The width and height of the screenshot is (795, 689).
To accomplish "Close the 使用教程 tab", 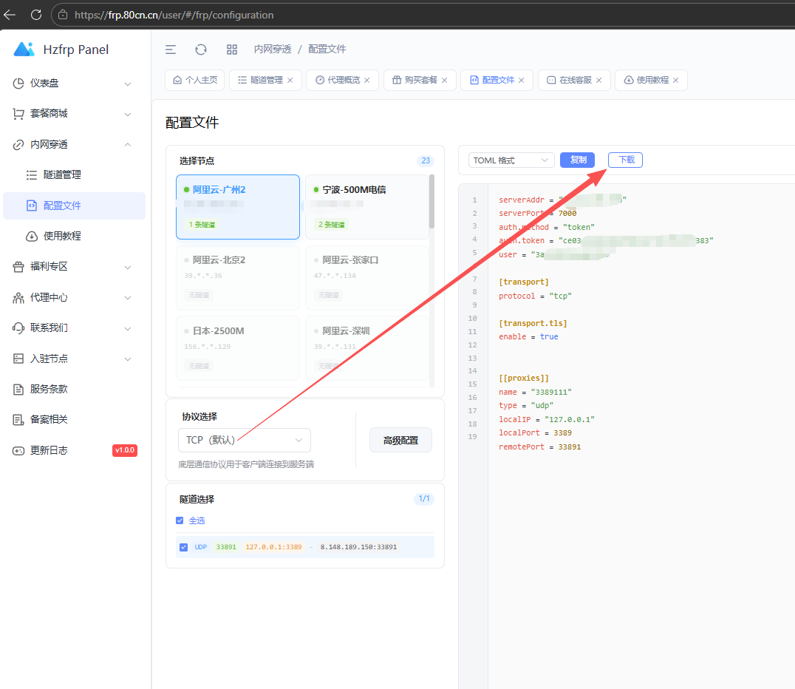I will click(676, 80).
